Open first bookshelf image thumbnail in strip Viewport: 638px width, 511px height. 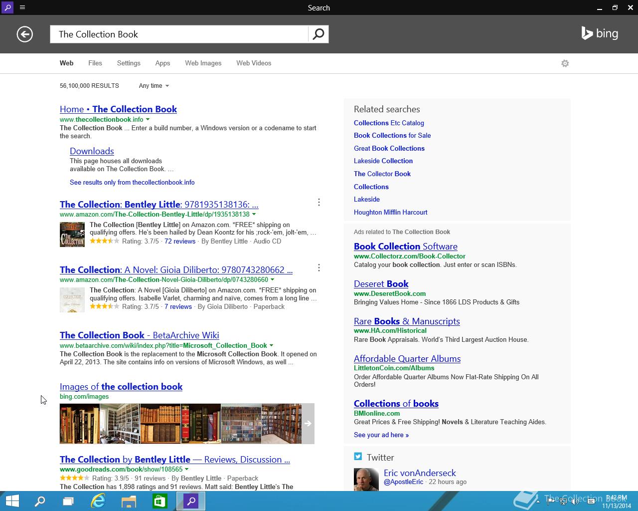point(80,424)
